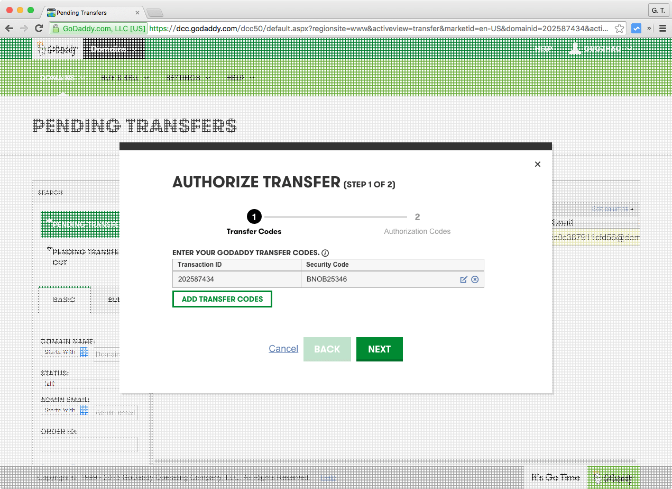Click step 2 on the progress bar
Viewport: 672px width, 489px height.
417,216
